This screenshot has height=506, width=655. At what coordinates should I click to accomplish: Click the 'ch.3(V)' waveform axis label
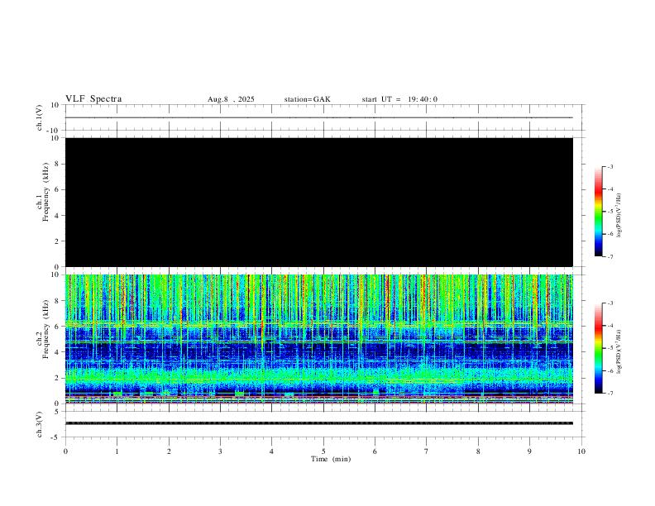[x=40, y=424]
